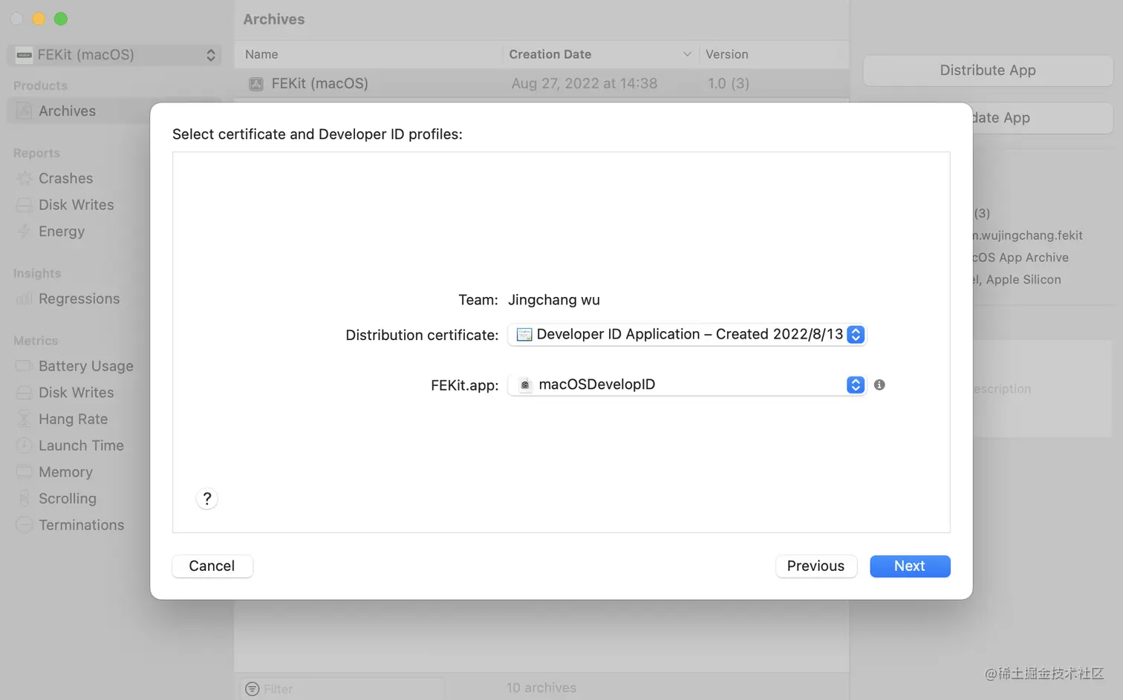
Task: Open Battery Usage metrics
Action: pos(86,366)
